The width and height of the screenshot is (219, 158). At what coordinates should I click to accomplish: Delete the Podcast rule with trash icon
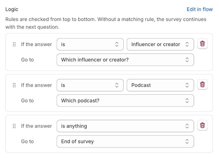click(x=202, y=85)
